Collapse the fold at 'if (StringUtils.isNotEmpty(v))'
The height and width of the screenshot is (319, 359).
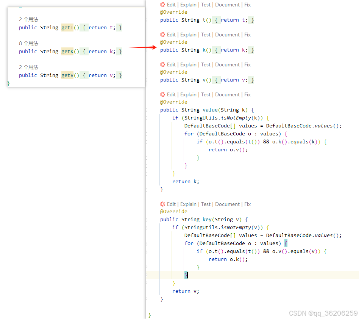[x=146, y=228]
